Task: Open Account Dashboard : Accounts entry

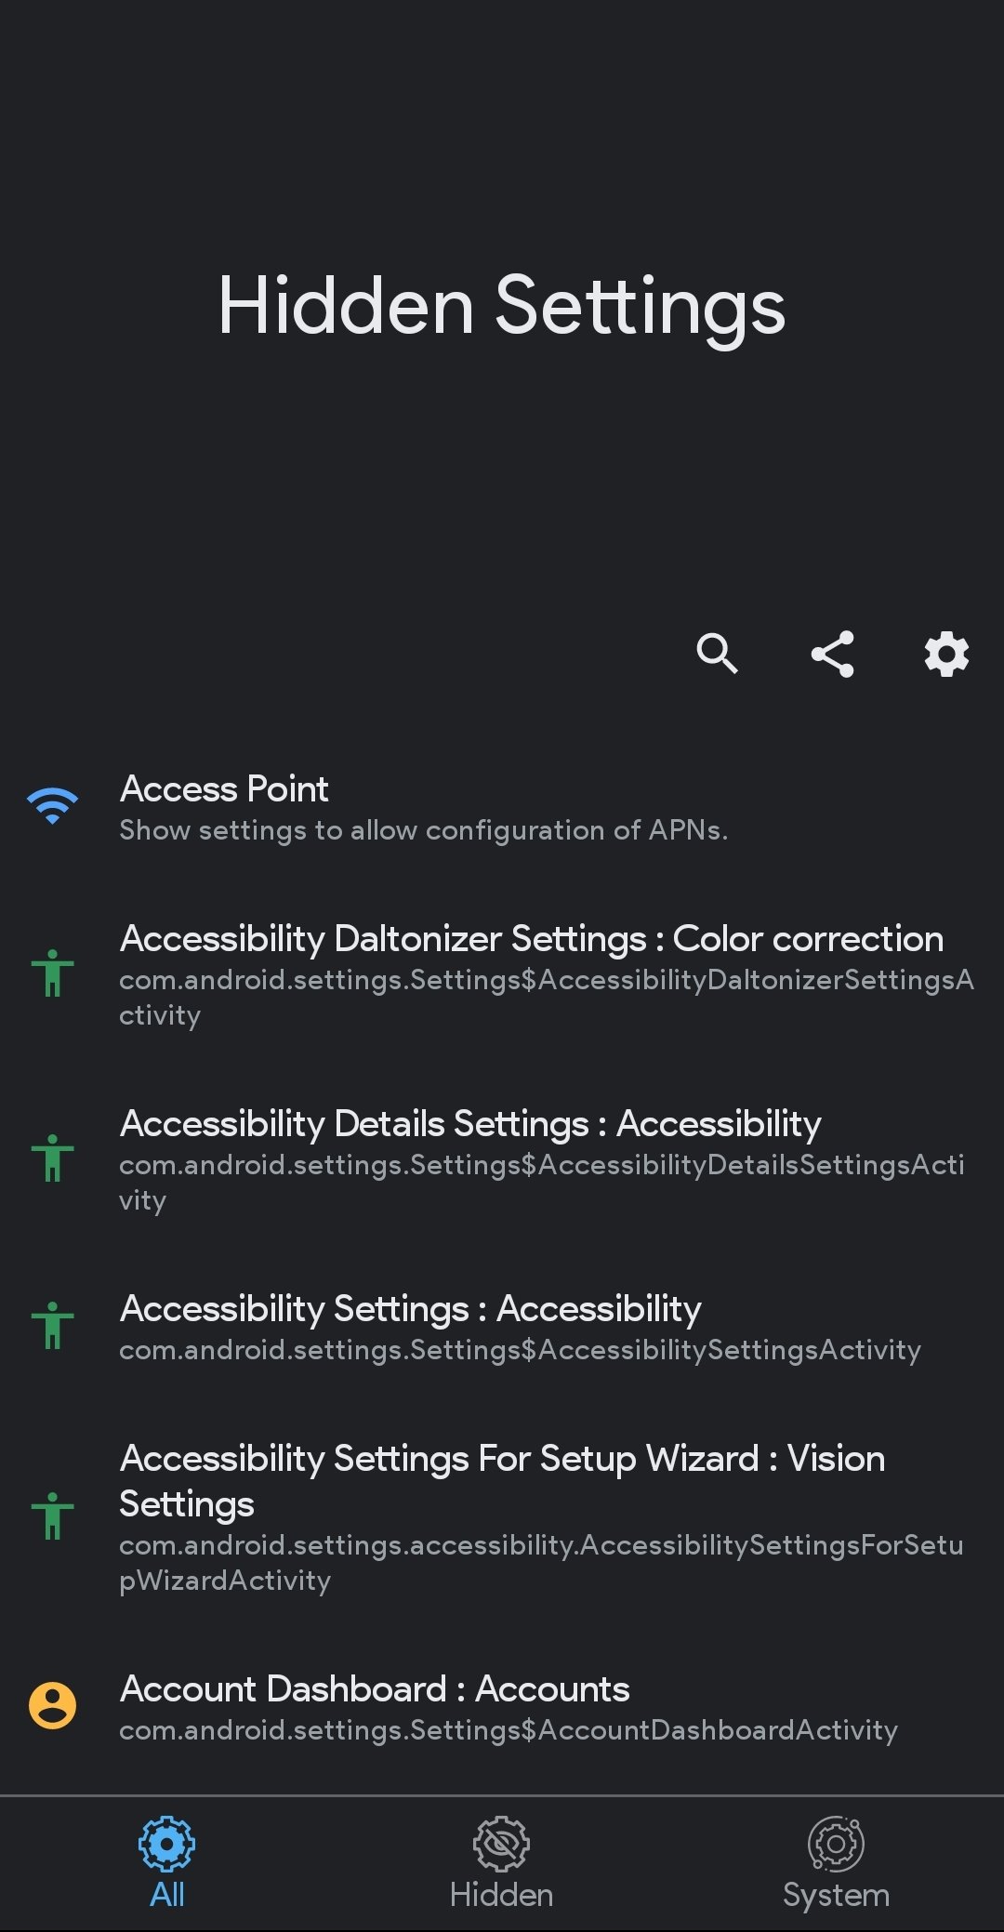Action: (502, 1707)
